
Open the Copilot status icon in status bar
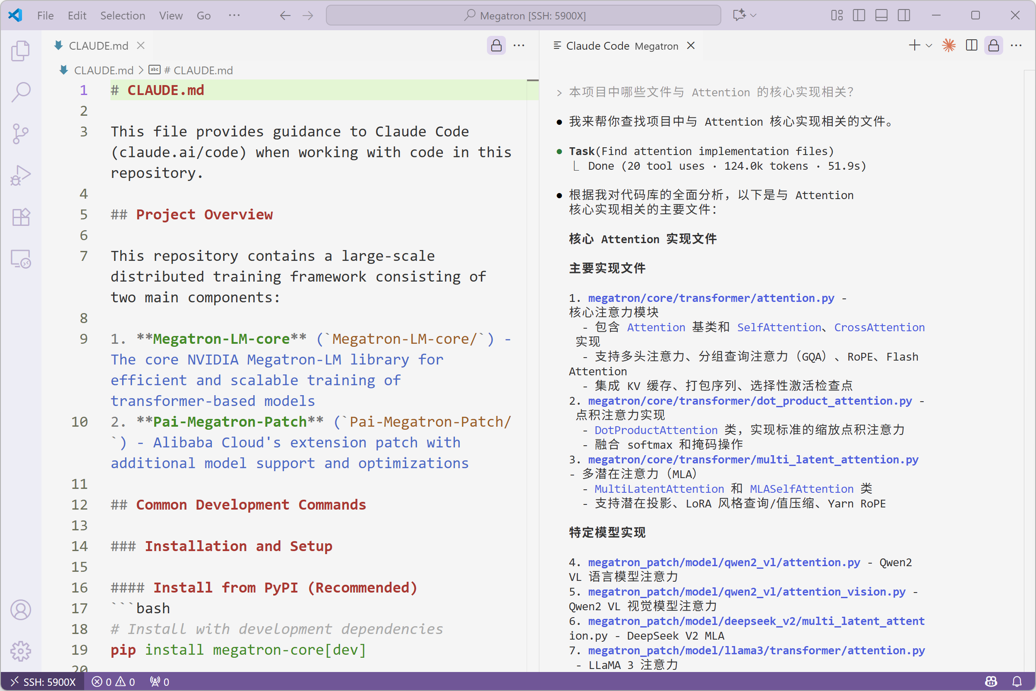pos(991,682)
